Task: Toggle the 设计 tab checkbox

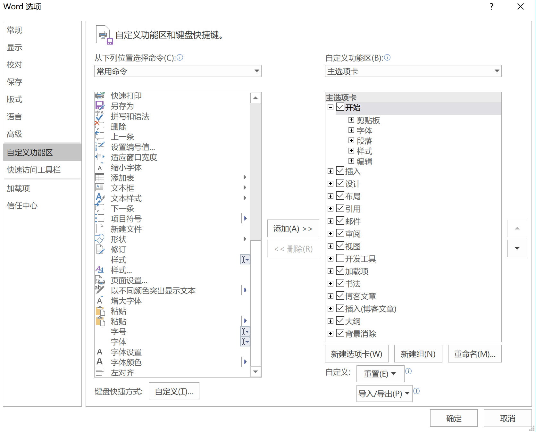Action: pos(340,183)
